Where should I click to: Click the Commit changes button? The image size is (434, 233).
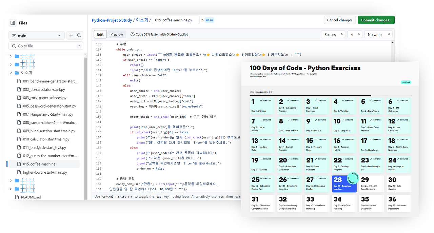coord(376,20)
